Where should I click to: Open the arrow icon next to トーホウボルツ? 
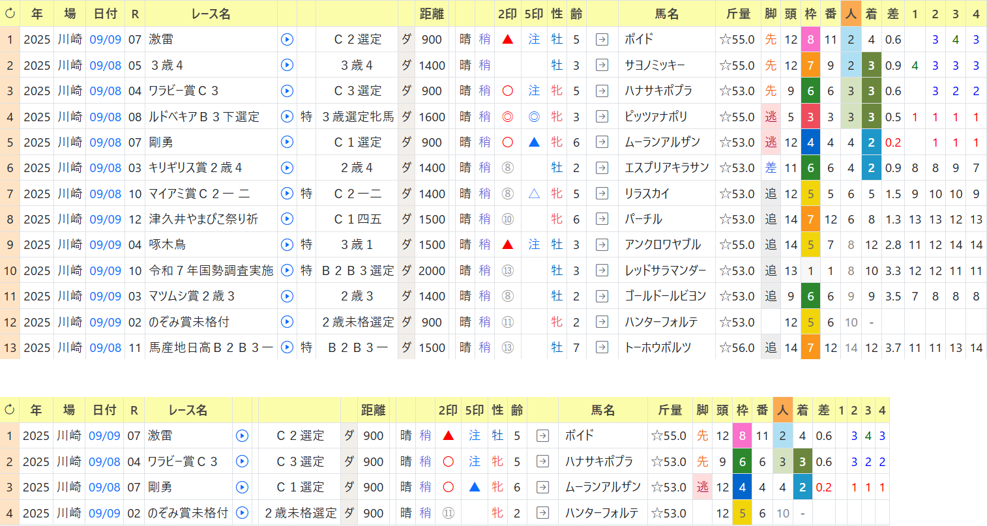[602, 347]
